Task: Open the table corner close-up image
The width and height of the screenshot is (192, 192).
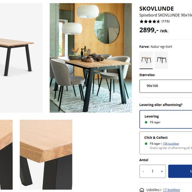Action: pyautogui.click(x=46, y=155)
